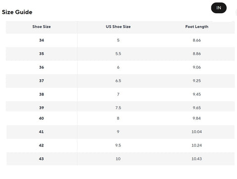Image resolution: width=237 pixels, height=179 pixels.
Task: Click the Foot Length column header
Action: point(197,27)
